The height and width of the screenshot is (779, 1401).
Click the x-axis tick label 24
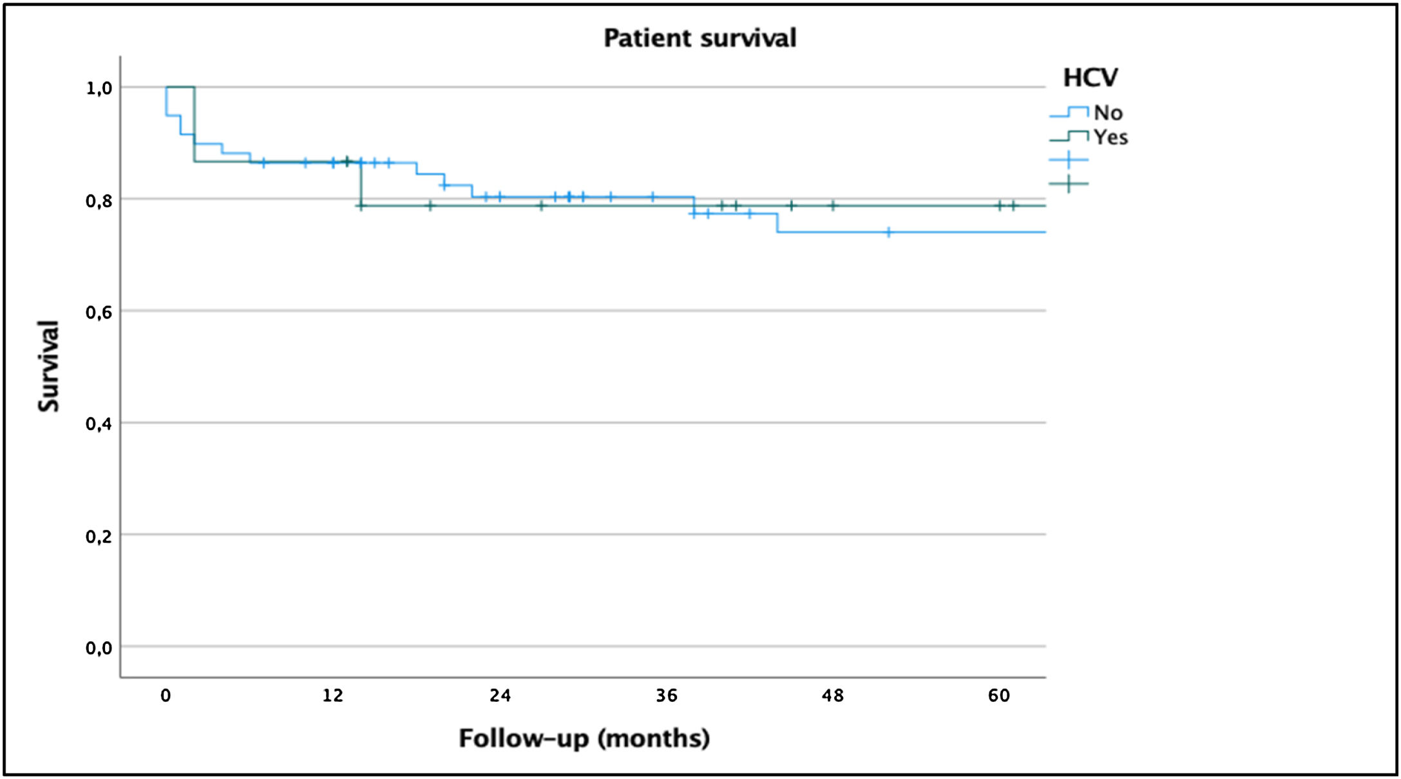(x=500, y=695)
